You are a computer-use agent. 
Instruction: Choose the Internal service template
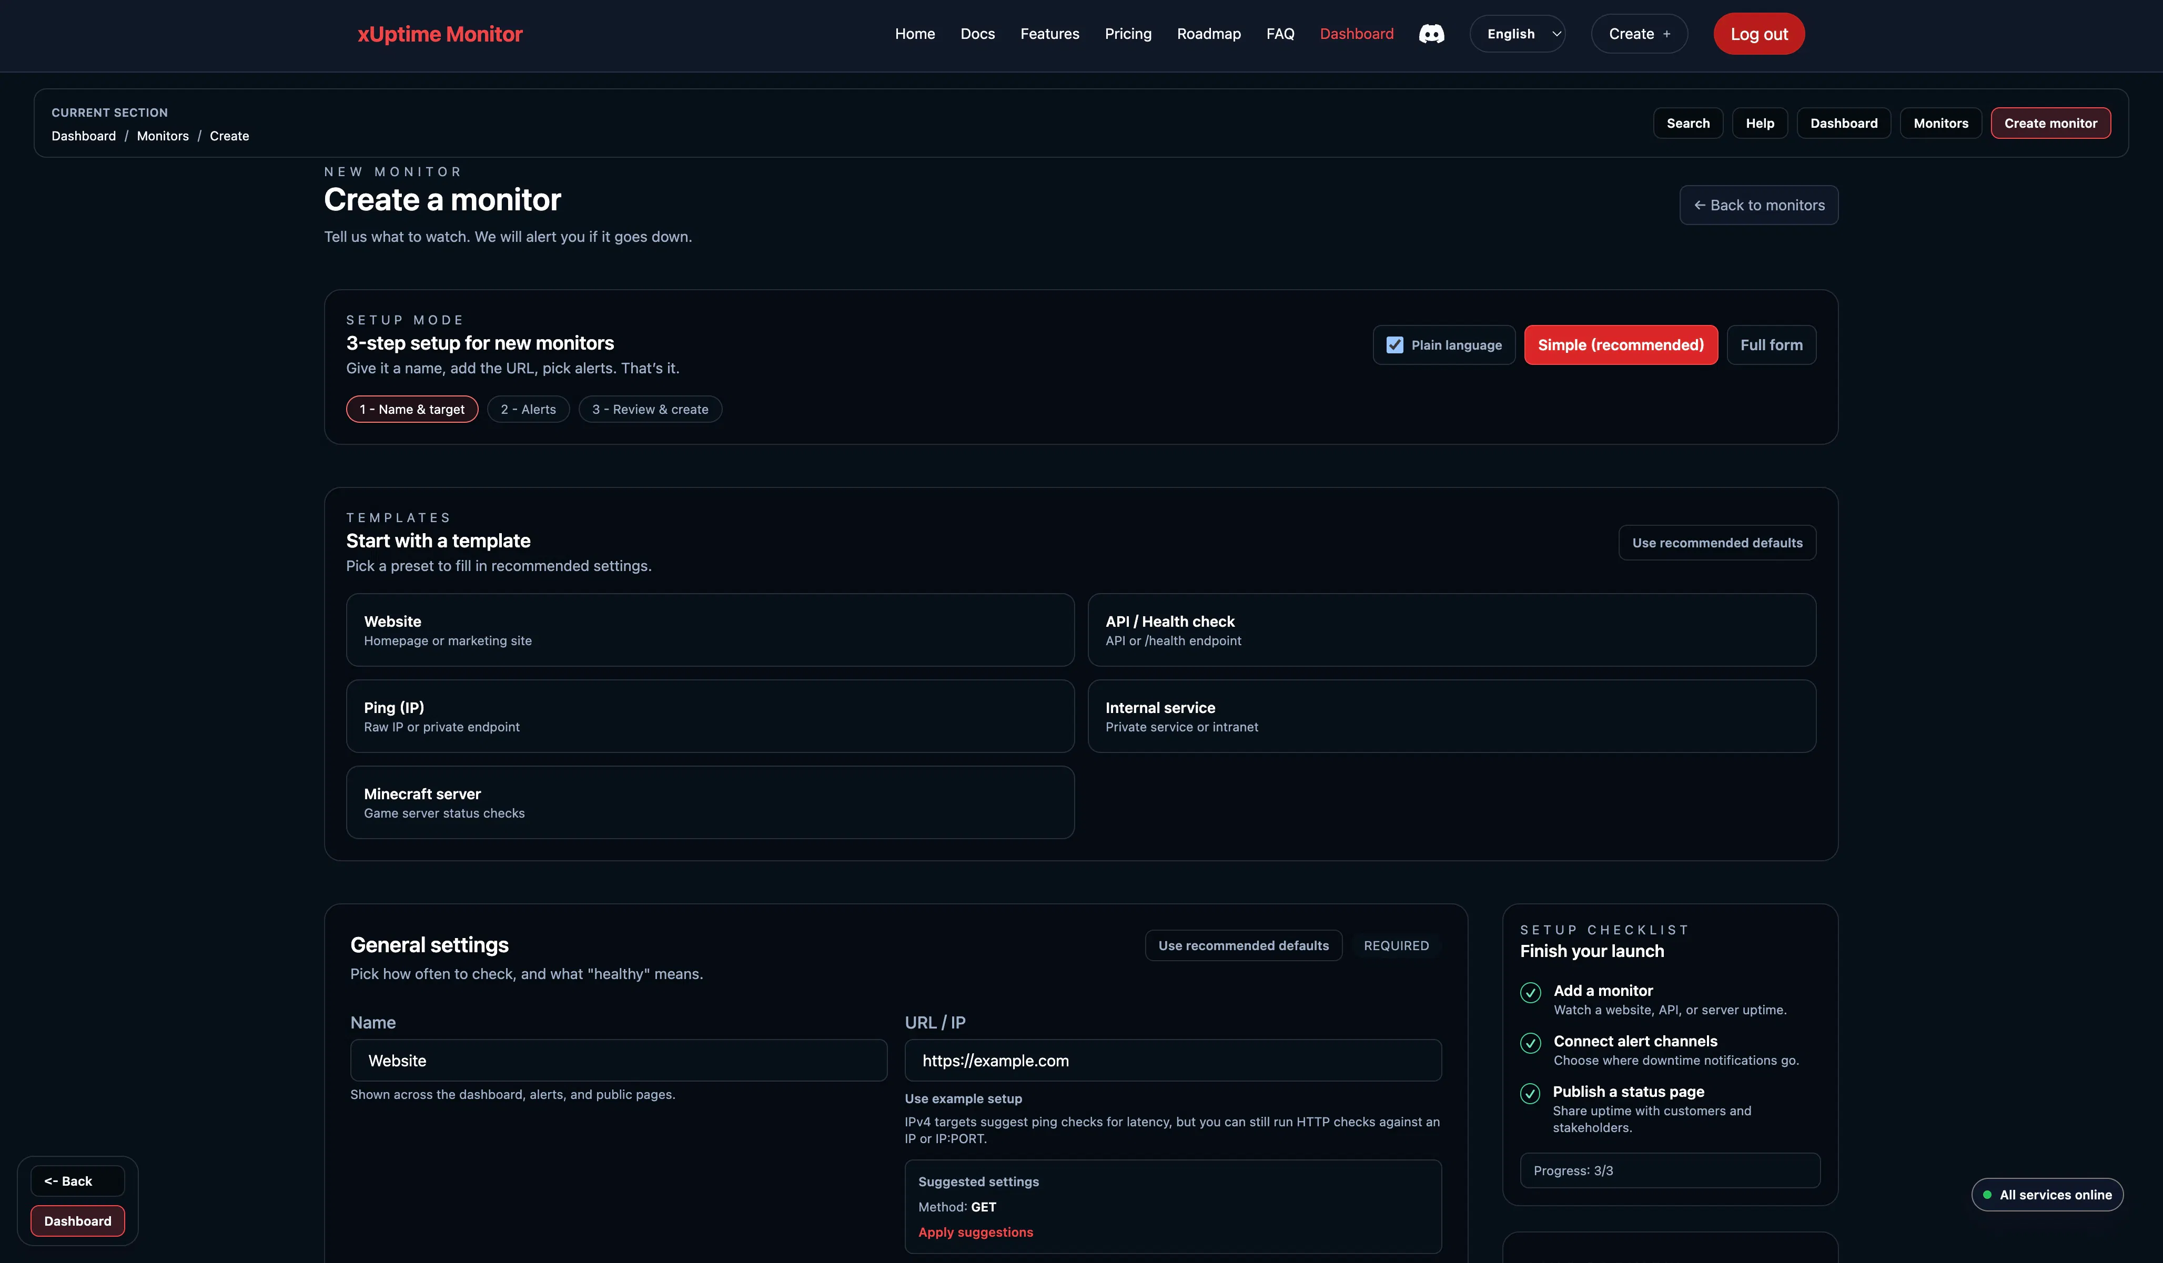click(x=1451, y=717)
